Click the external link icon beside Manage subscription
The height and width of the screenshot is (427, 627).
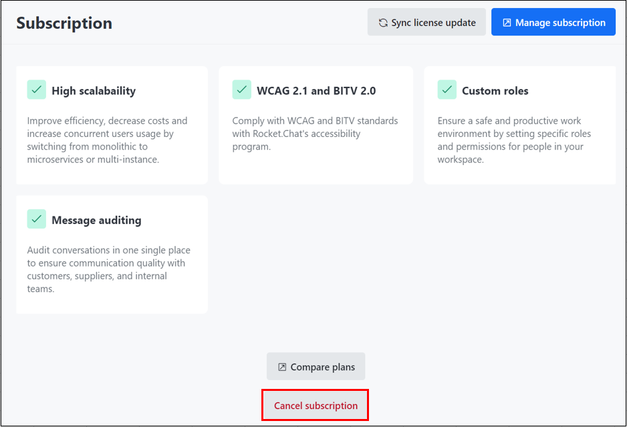pyautogui.click(x=507, y=23)
